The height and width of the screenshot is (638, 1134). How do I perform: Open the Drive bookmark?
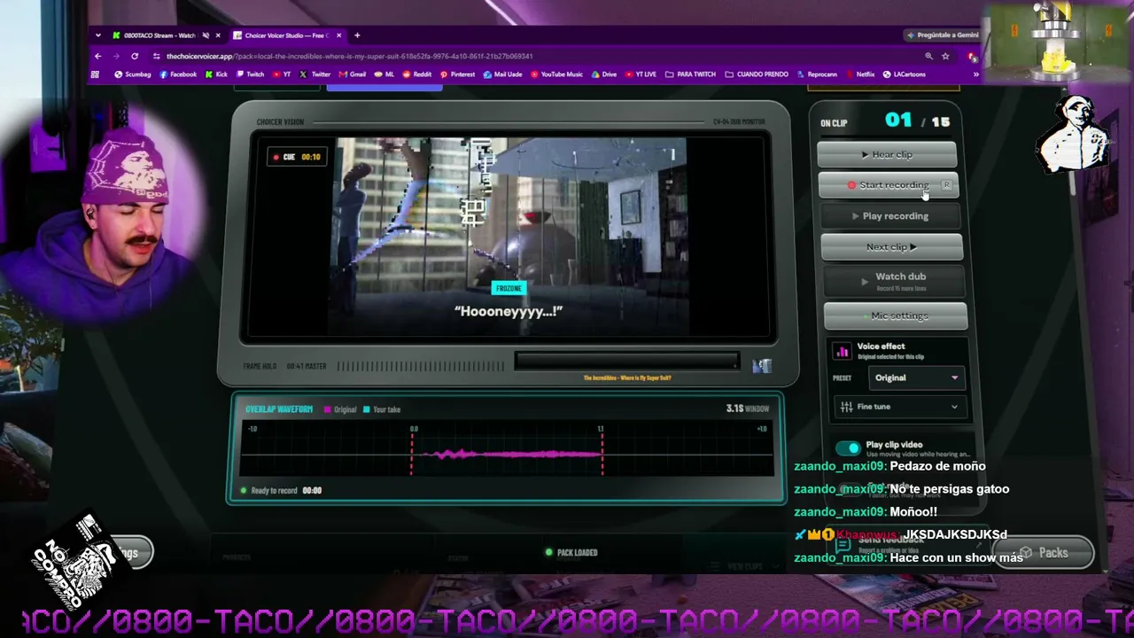coord(604,74)
